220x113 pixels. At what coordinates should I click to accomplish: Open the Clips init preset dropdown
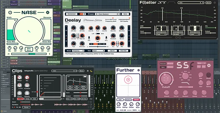(64, 71)
